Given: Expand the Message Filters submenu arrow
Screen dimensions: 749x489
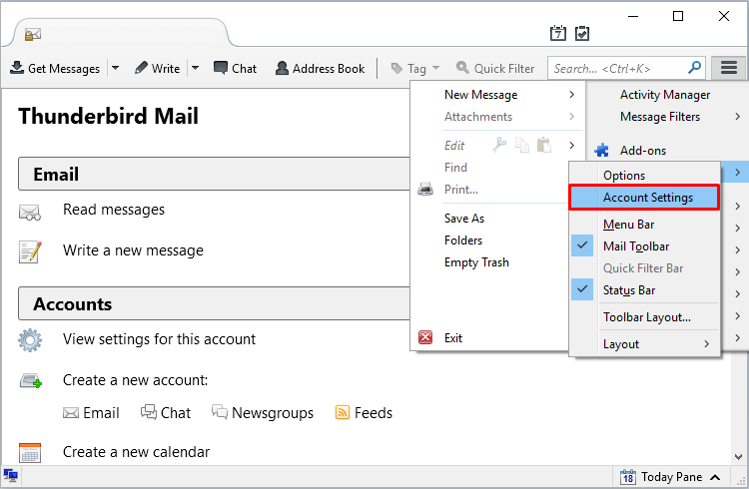Looking at the screenshot, I should point(738,117).
